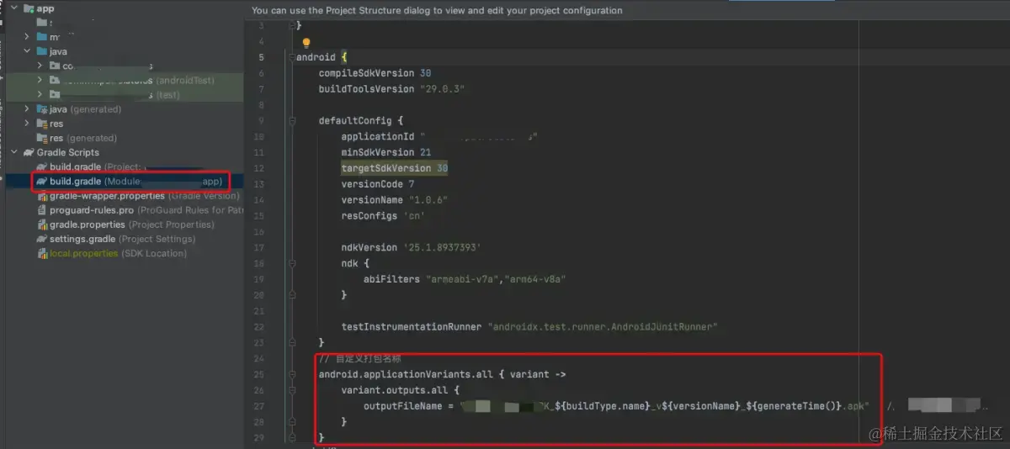Click the (test) package folder icon

(55, 94)
